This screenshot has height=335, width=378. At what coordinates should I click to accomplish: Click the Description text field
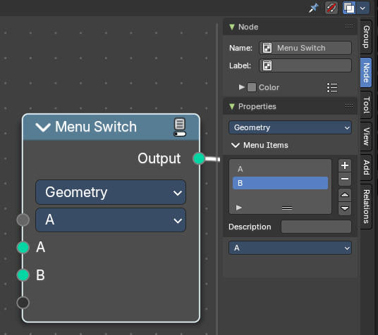pyautogui.click(x=316, y=227)
